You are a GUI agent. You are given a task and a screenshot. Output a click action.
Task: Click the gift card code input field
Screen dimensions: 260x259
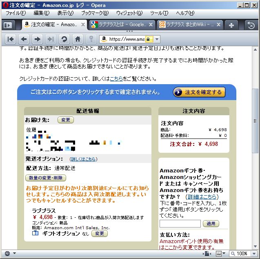[x=180, y=223]
